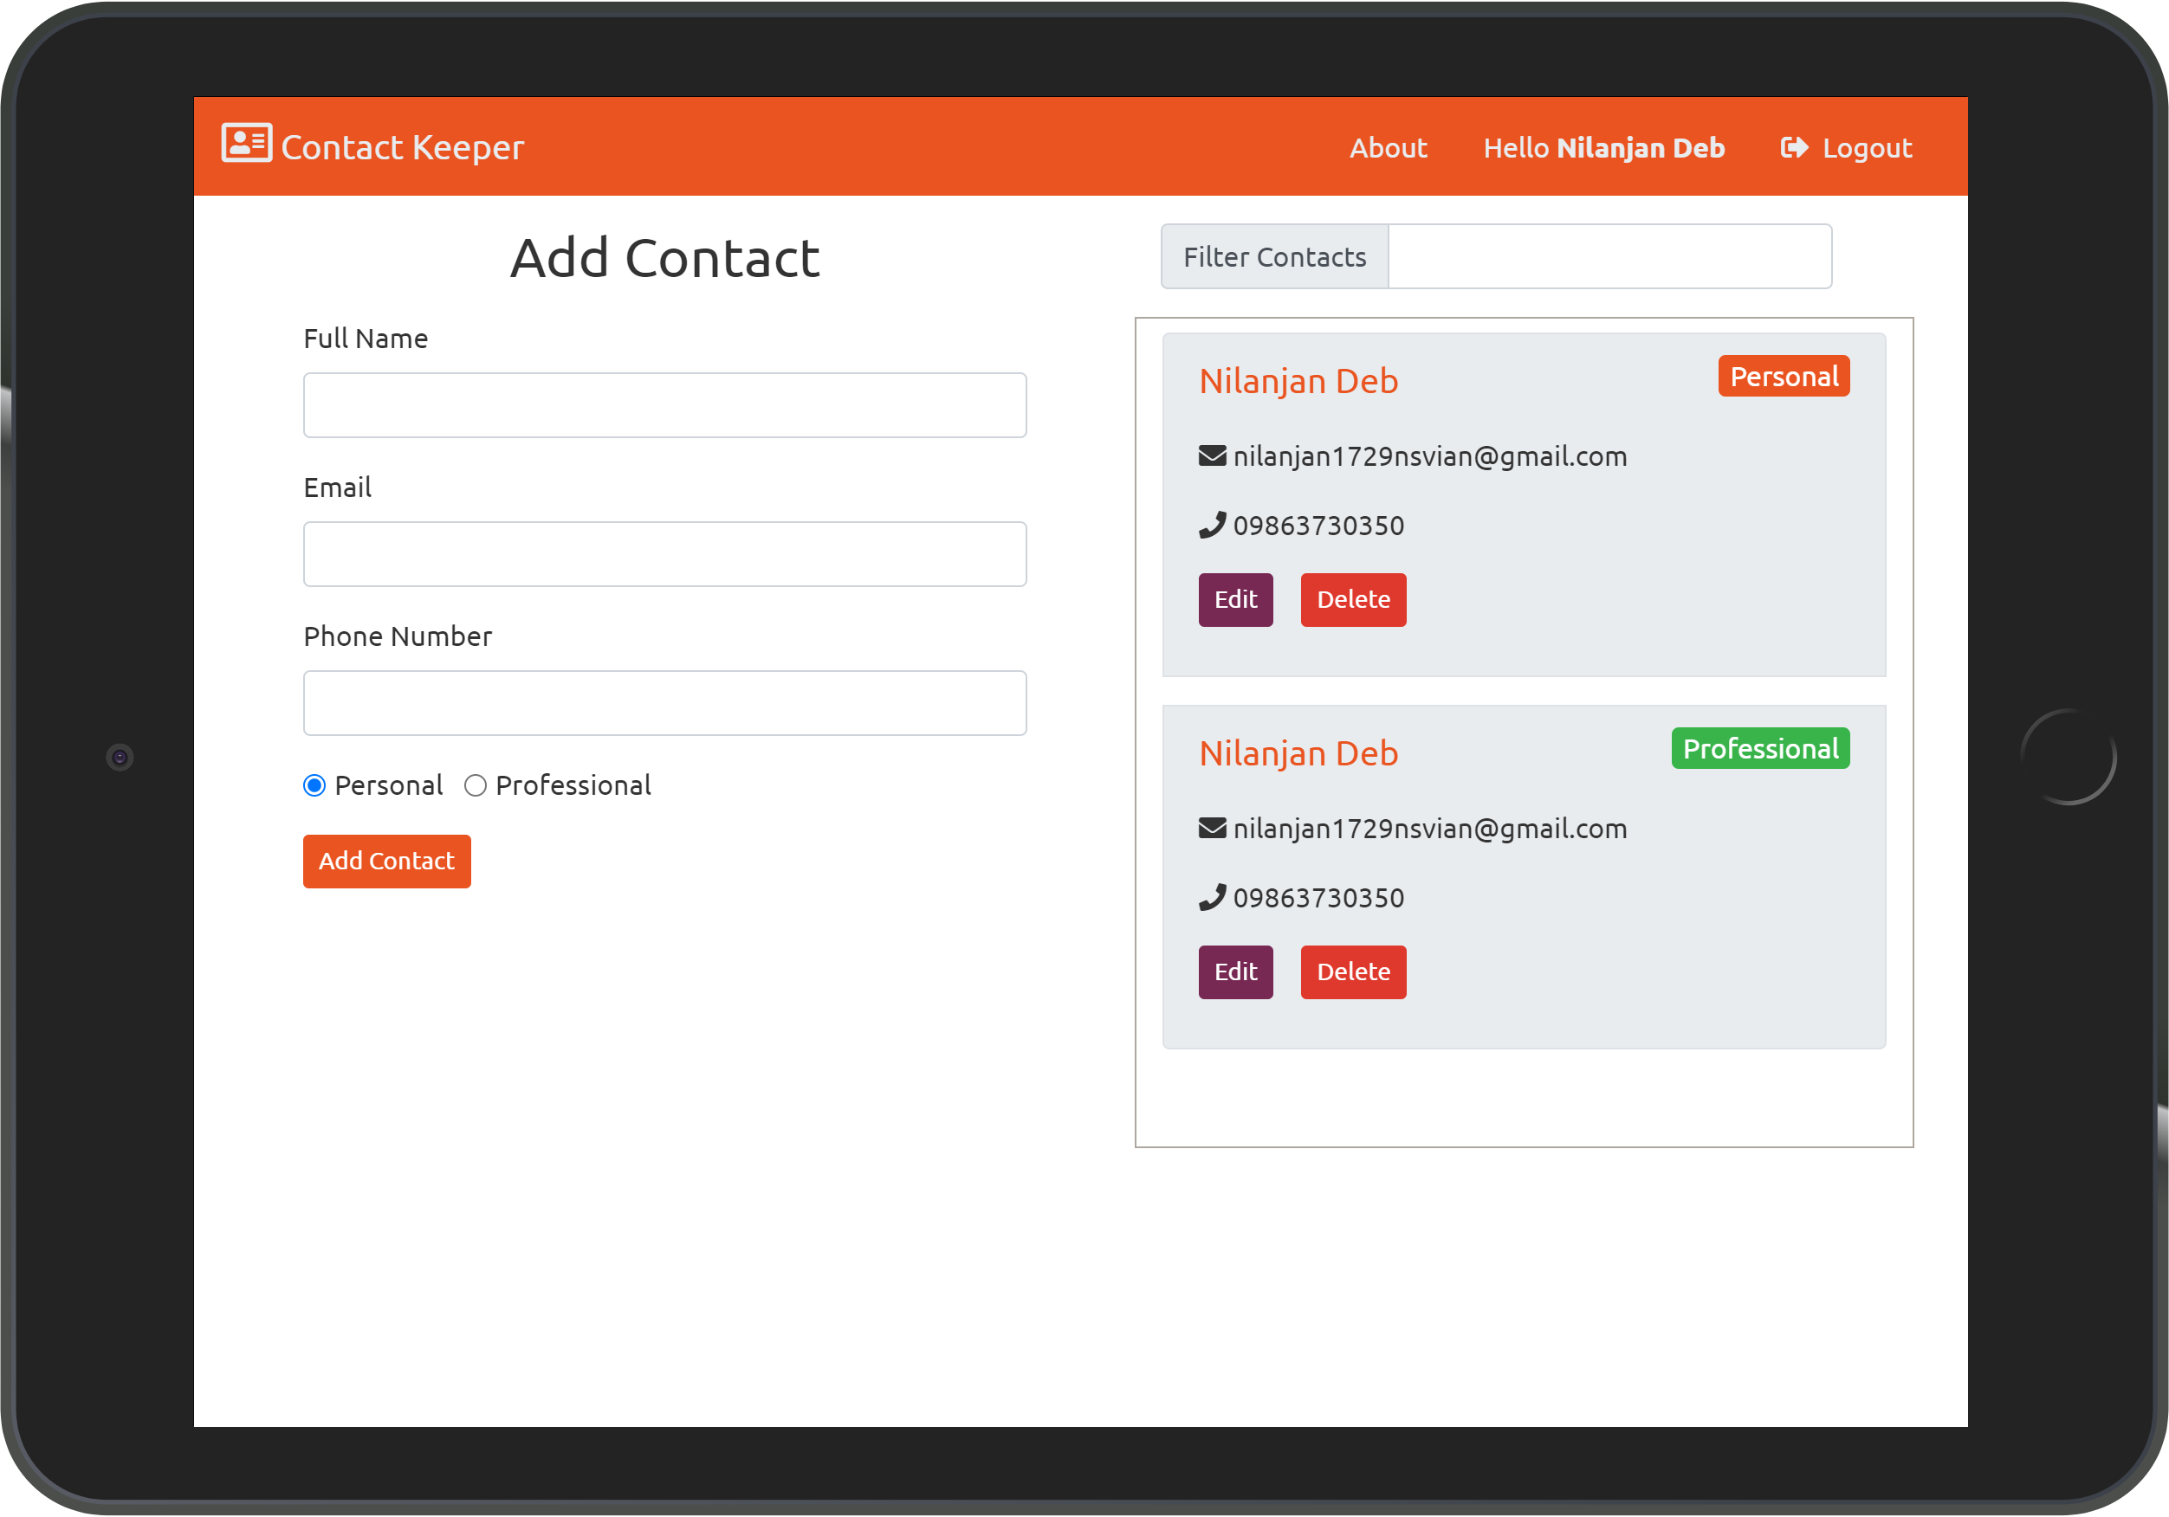Delete the Professional Nilanjan Deb contact
The width and height of the screenshot is (2169, 1517).
[x=1352, y=972]
